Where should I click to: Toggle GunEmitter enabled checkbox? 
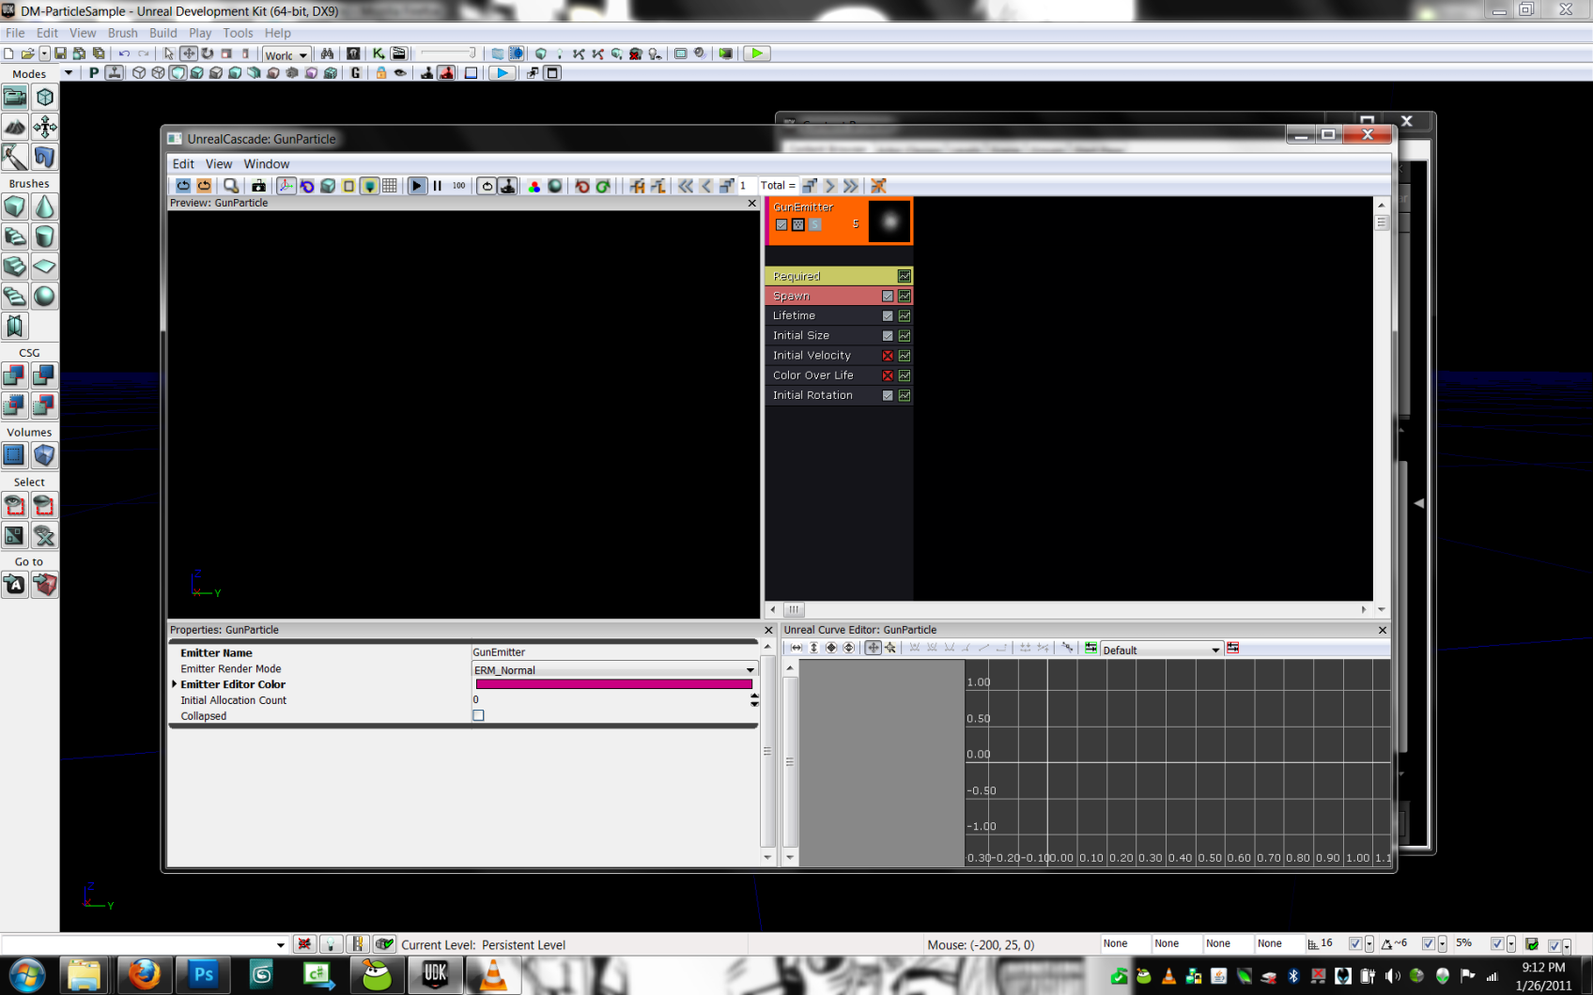(781, 224)
